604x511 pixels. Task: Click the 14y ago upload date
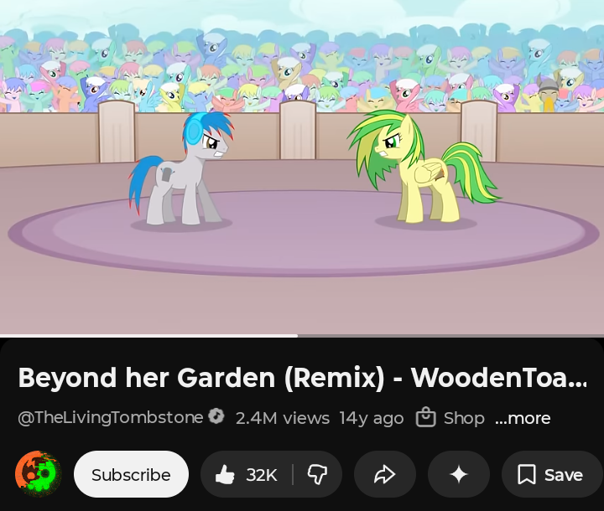tap(372, 418)
